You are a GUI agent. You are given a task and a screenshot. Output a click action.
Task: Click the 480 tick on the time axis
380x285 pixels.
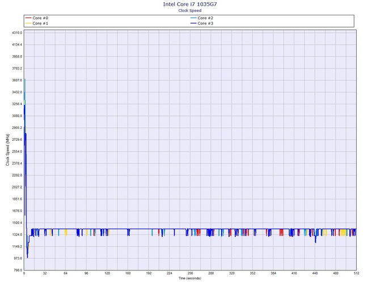[x=336, y=273]
